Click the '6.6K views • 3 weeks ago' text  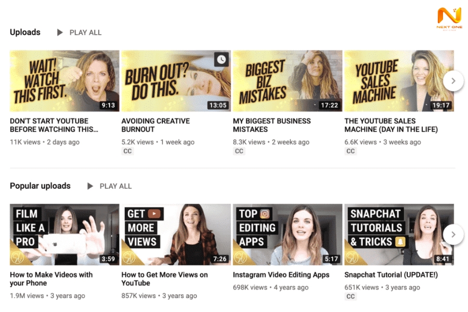coord(383,142)
